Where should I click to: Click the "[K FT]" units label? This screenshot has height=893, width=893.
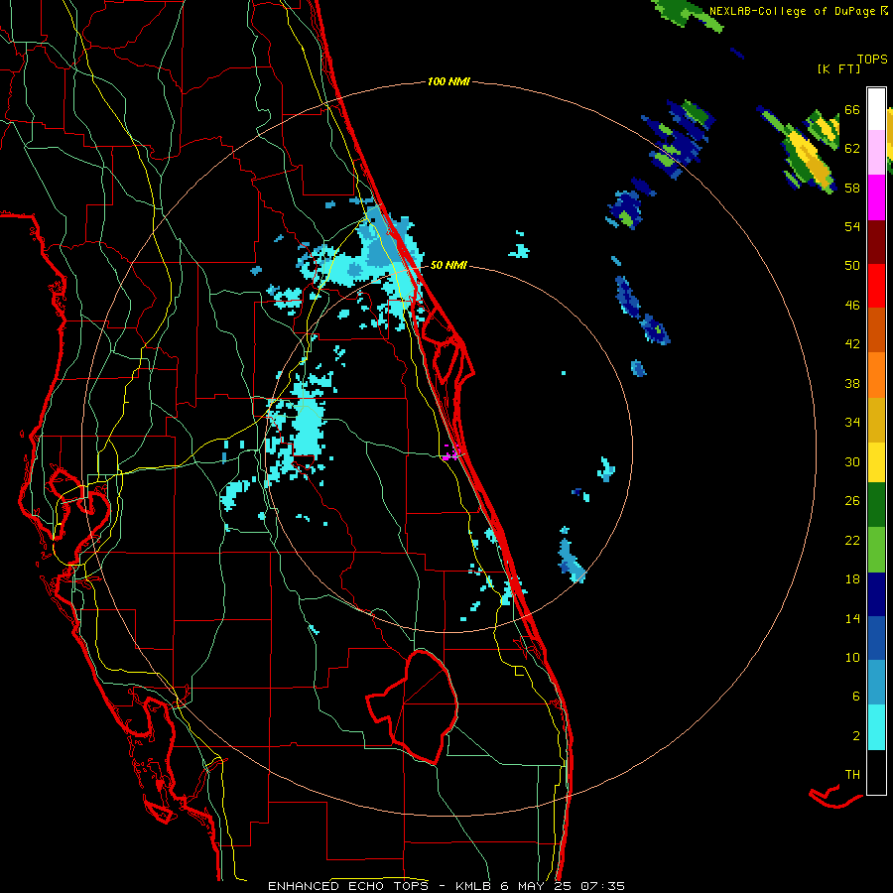[x=838, y=68]
